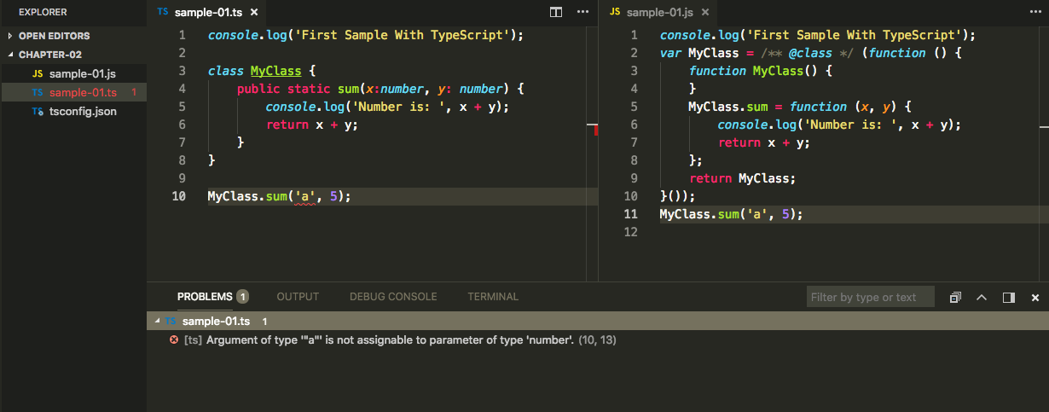Open tsconfig.json from the explorer
The image size is (1049, 412).
coord(83,111)
